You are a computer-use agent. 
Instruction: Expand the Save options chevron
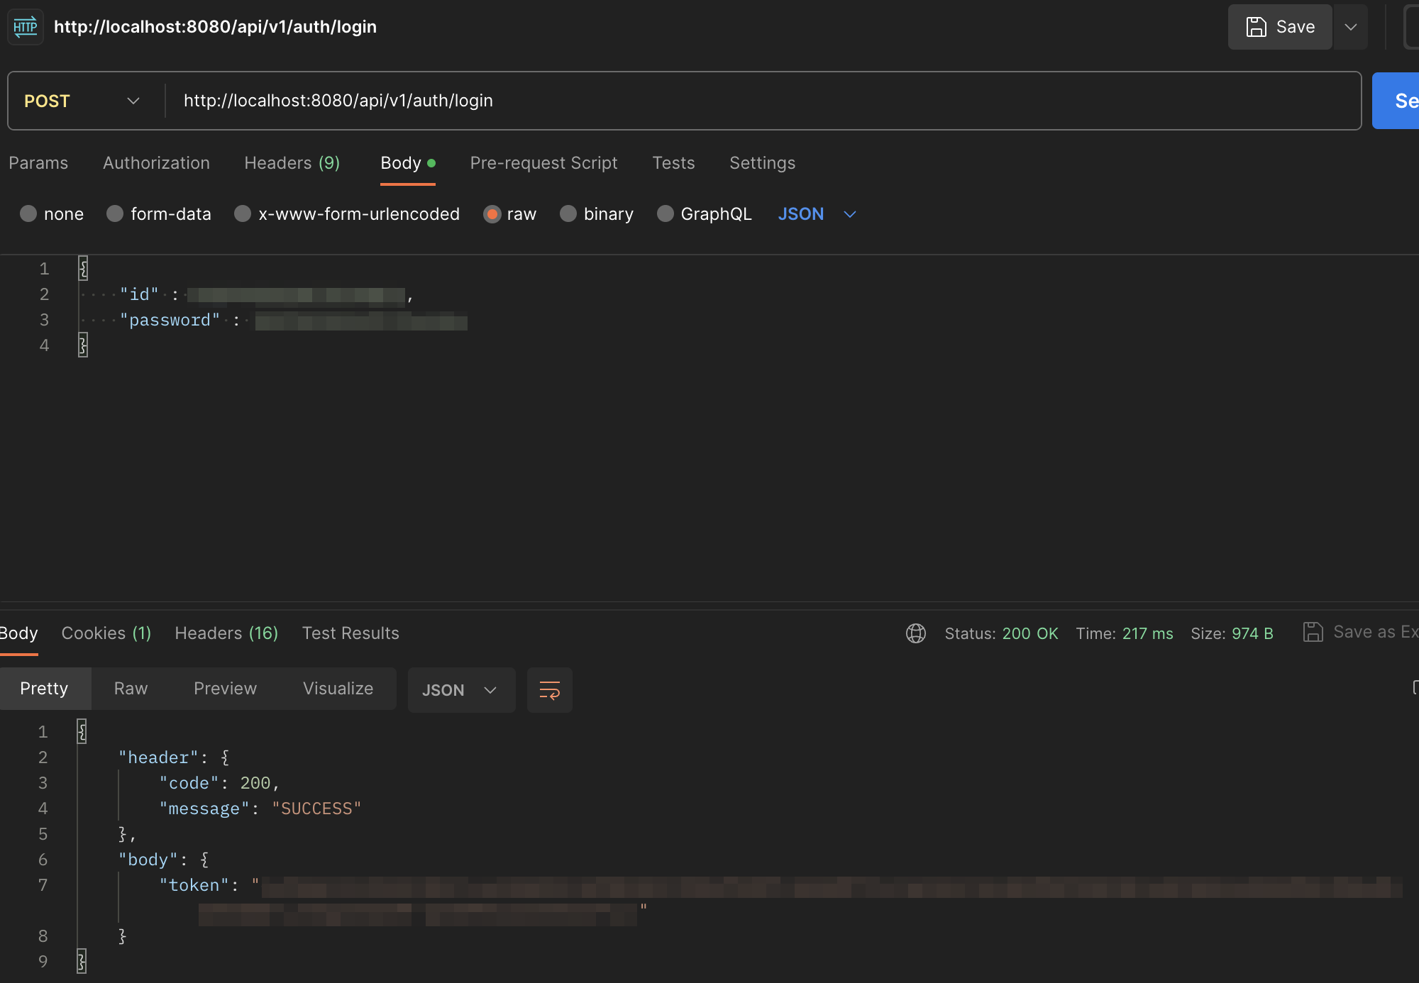point(1351,27)
